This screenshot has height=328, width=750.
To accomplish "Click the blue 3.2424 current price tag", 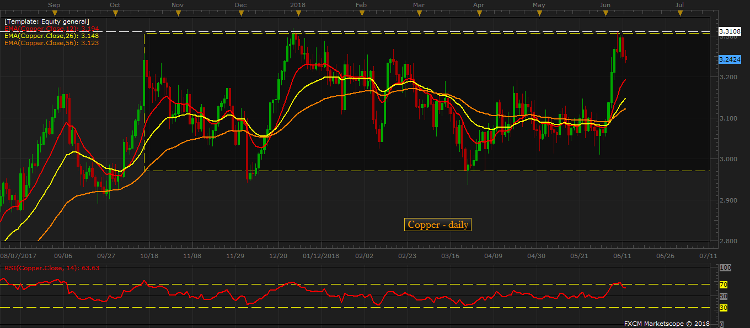I will [x=730, y=59].
